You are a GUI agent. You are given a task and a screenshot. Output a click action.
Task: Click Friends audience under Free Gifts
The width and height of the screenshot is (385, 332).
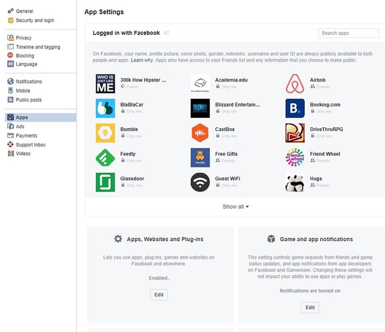(x=225, y=161)
